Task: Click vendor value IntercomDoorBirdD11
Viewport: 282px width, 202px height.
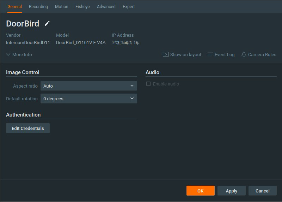Action: coord(28,42)
